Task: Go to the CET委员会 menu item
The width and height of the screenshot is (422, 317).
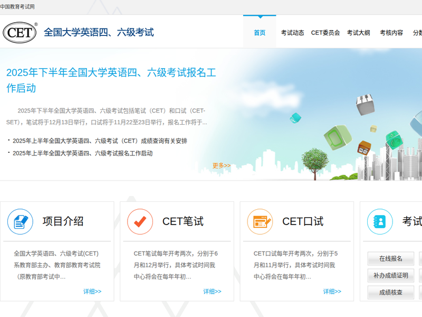Action: pyautogui.click(x=325, y=33)
